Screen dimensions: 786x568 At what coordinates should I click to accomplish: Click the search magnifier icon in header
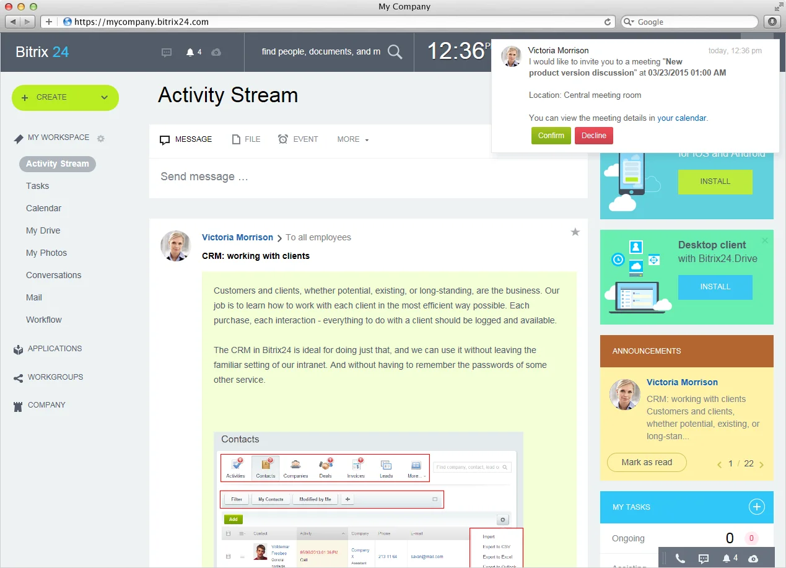click(395, 52)
